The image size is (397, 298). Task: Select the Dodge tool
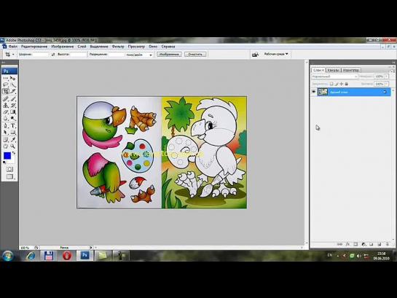point(13,119)
